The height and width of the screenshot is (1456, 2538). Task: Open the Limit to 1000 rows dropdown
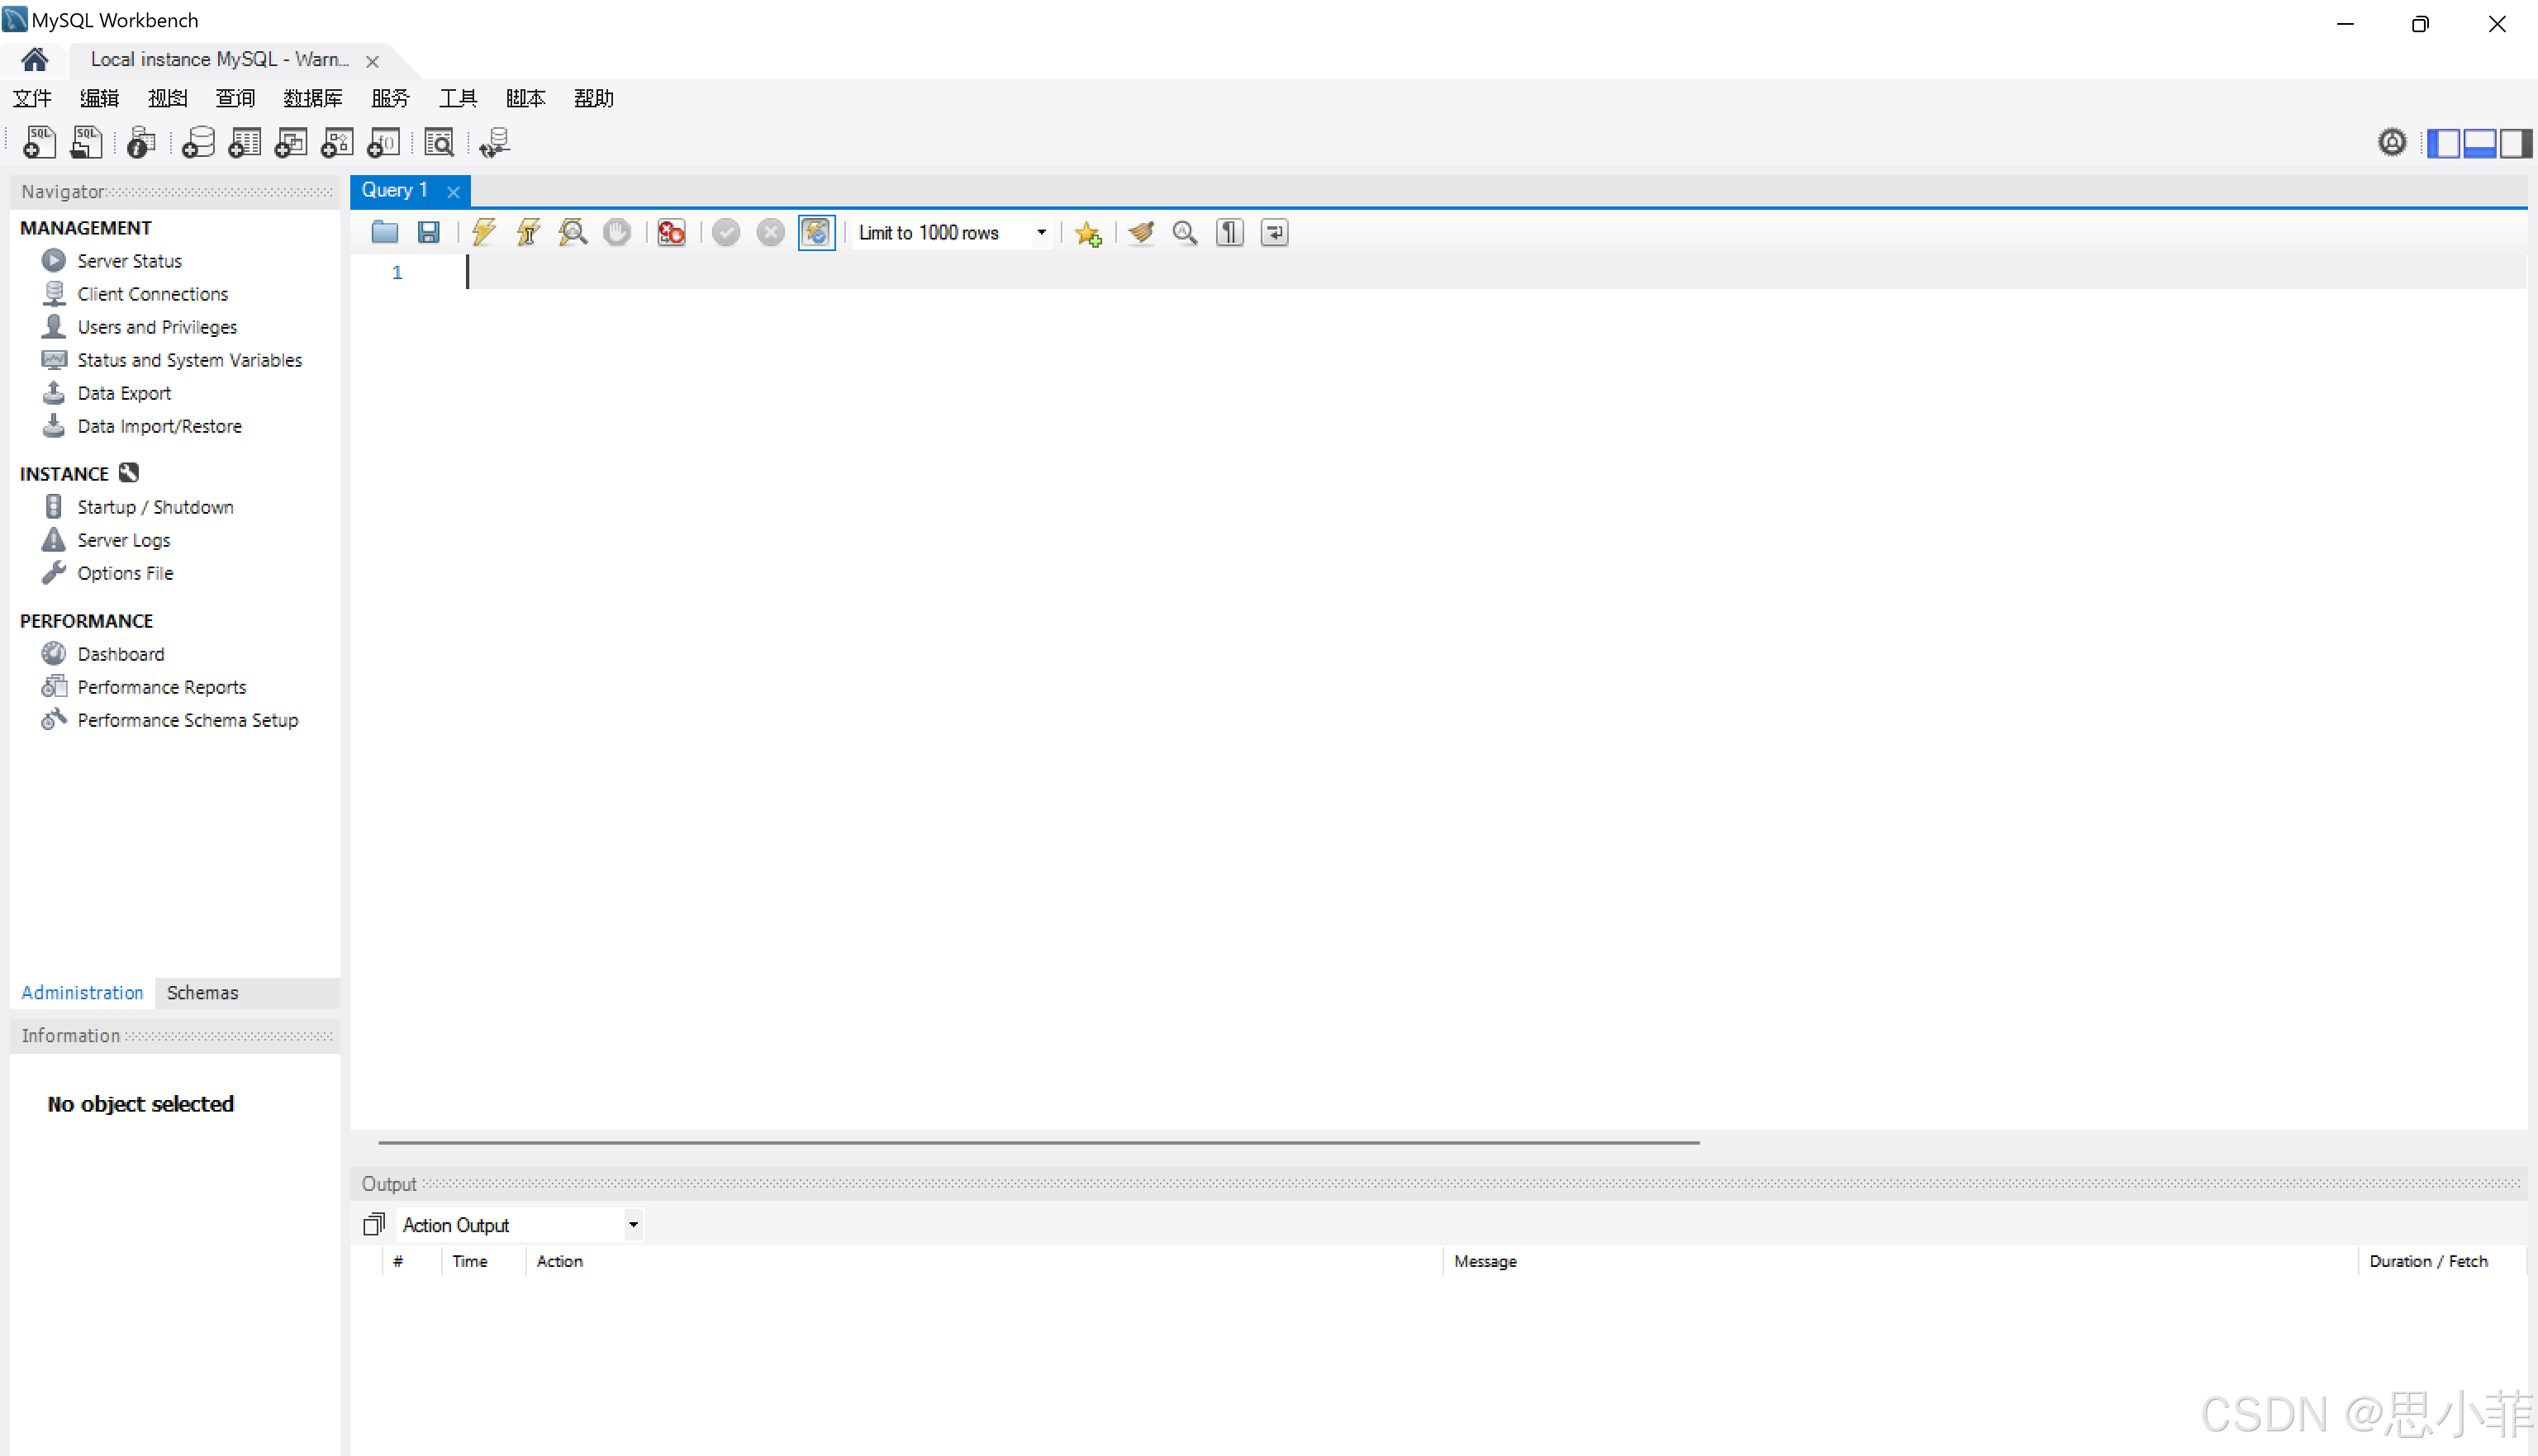pos(1040,233)
